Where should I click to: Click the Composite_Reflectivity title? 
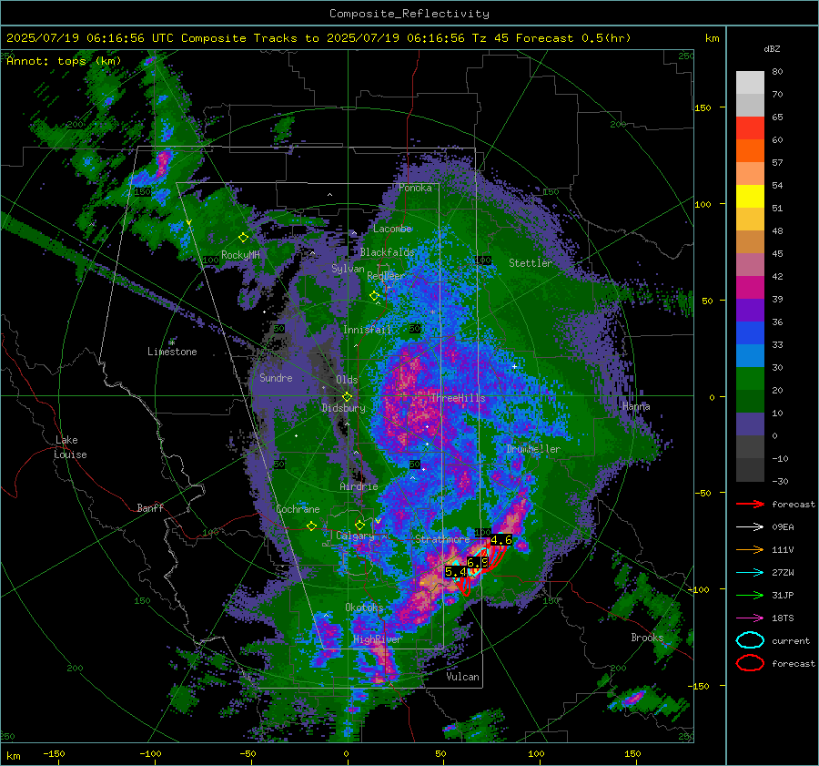[x=409, y=14]
